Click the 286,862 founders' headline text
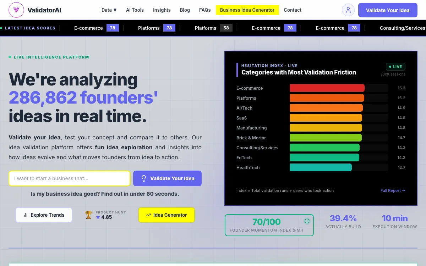The width and height of the screenshot is (426, 266). [x=83, y=98]
